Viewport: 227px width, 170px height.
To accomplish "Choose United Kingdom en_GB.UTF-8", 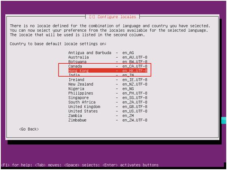I will (x=108, y=107).
